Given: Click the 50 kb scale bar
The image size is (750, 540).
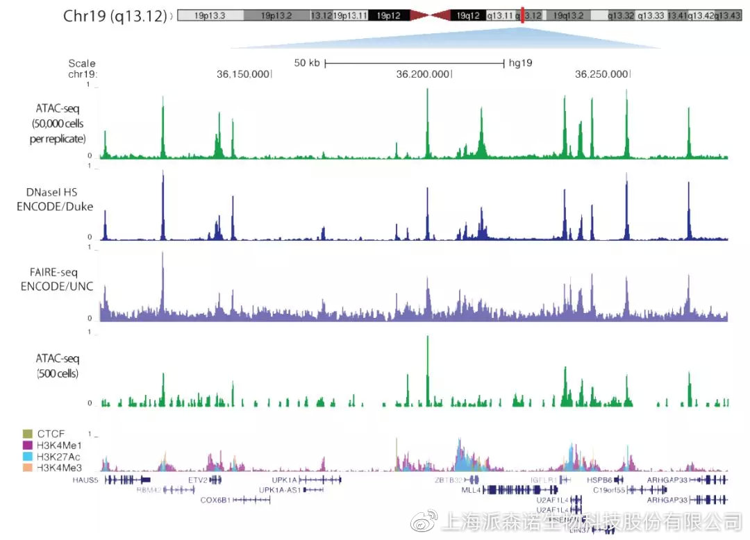Looking at the screenshot, I should coord(414,63).
